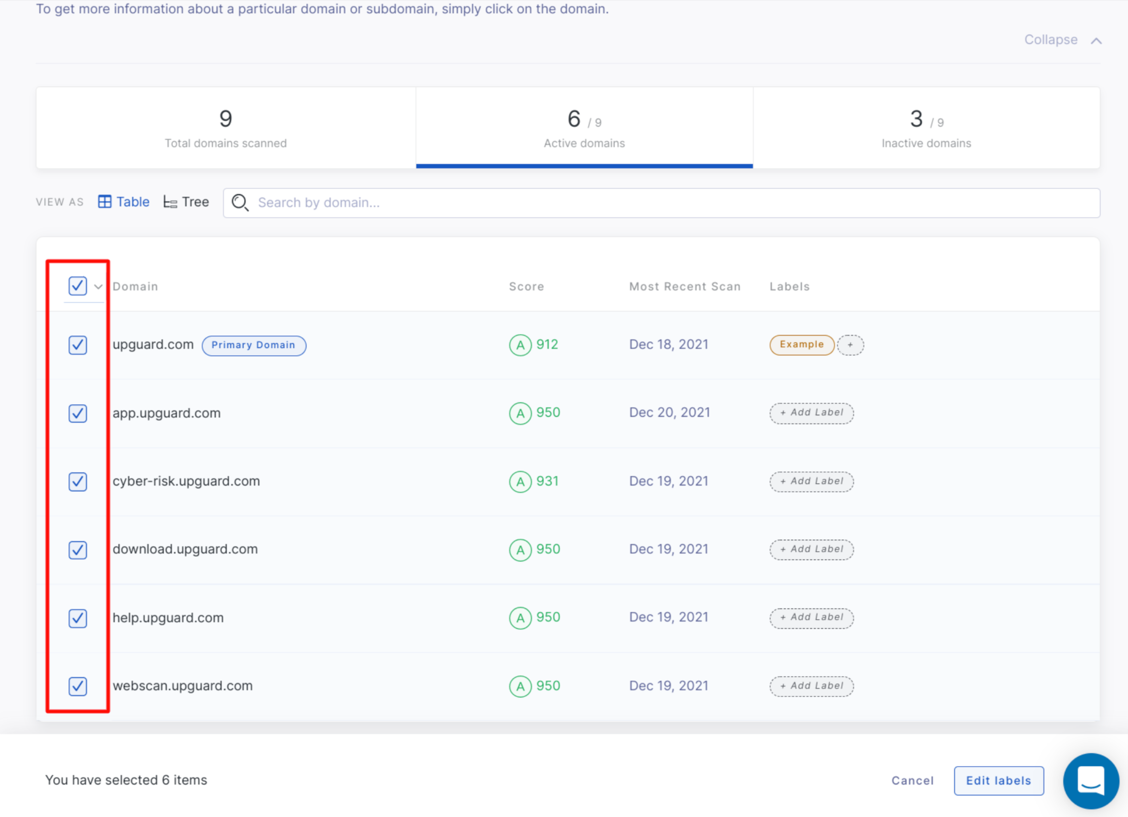Add a label to webscan.upguard.com
The height and width of the screenshot is (817, 1128).
click(812, 686)
